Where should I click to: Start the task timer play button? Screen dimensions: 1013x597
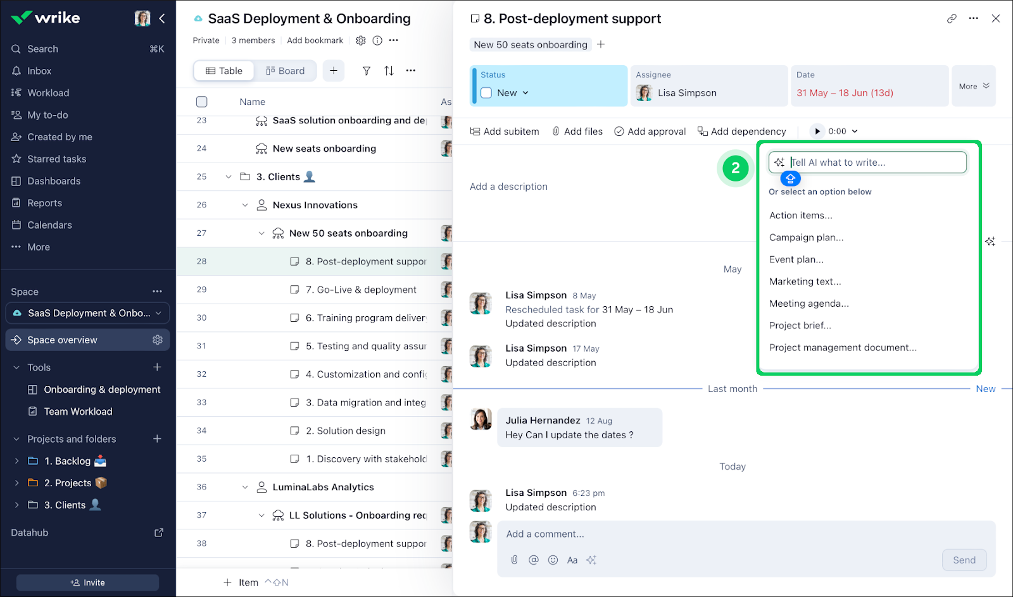pos(817,132)
